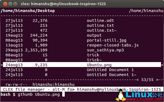The image size is (164, 102).
Task: Select the outline.txt file name
Action: tap(100, 25)
